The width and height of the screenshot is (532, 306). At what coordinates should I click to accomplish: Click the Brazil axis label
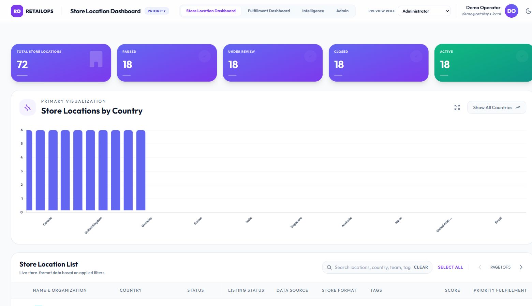tap(498, 220)
